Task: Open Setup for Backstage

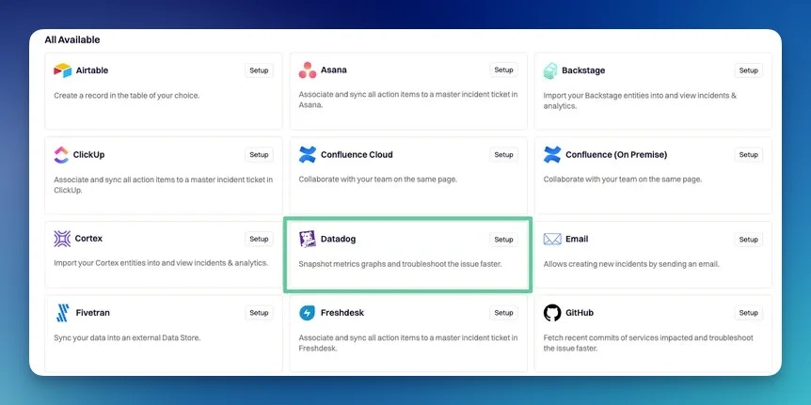Action: [748, 70]
